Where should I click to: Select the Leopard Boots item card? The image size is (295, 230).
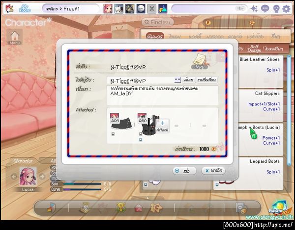coord(261,174)
